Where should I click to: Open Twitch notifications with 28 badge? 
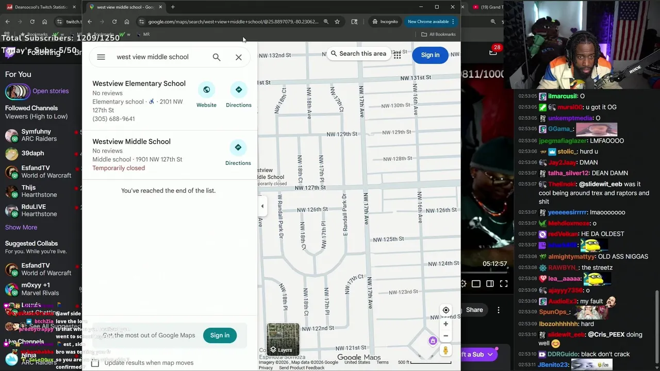[494, 50]
